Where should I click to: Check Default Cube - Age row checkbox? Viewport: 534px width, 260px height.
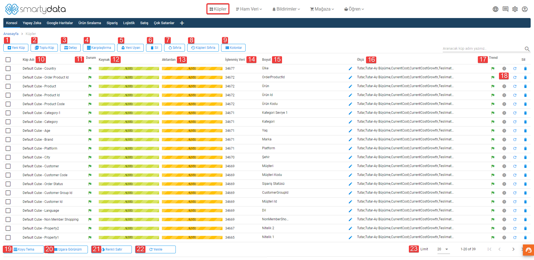tap(8, 131)
